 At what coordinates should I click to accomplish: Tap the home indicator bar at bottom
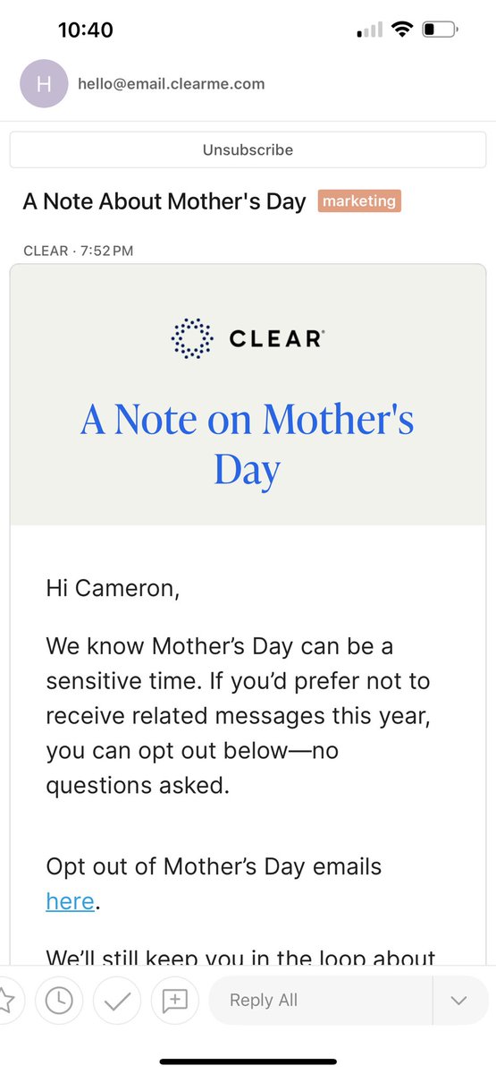pos(248,1061)
